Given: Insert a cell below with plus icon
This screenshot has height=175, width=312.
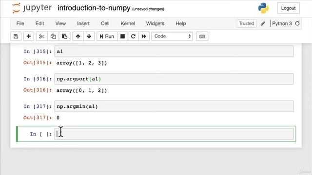Looking at the screenshot, I should click(29, 36).
